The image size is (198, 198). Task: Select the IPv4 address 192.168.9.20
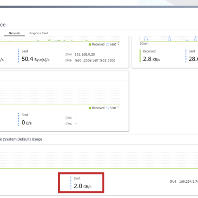click(85, 55)
